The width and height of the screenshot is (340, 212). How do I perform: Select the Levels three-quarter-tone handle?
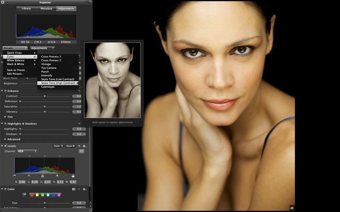pyautogui.click(x=57, y=176)
